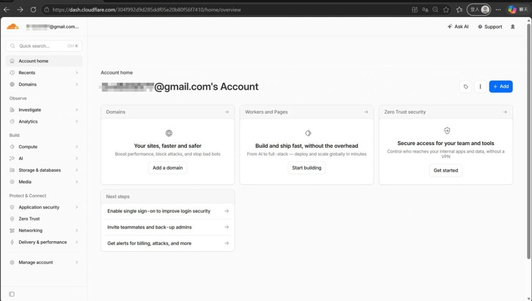This screenshot has height=301, width=532.
Task: Open the Workers and Pages card arrow
Action: pyautogui.click(x=366, y=112)
